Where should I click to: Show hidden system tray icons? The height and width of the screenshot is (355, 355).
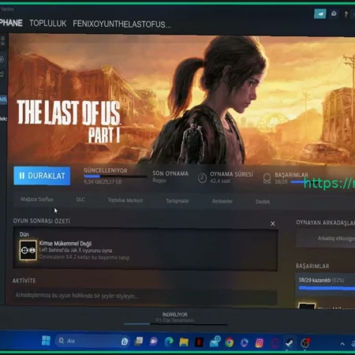(342, 344)
